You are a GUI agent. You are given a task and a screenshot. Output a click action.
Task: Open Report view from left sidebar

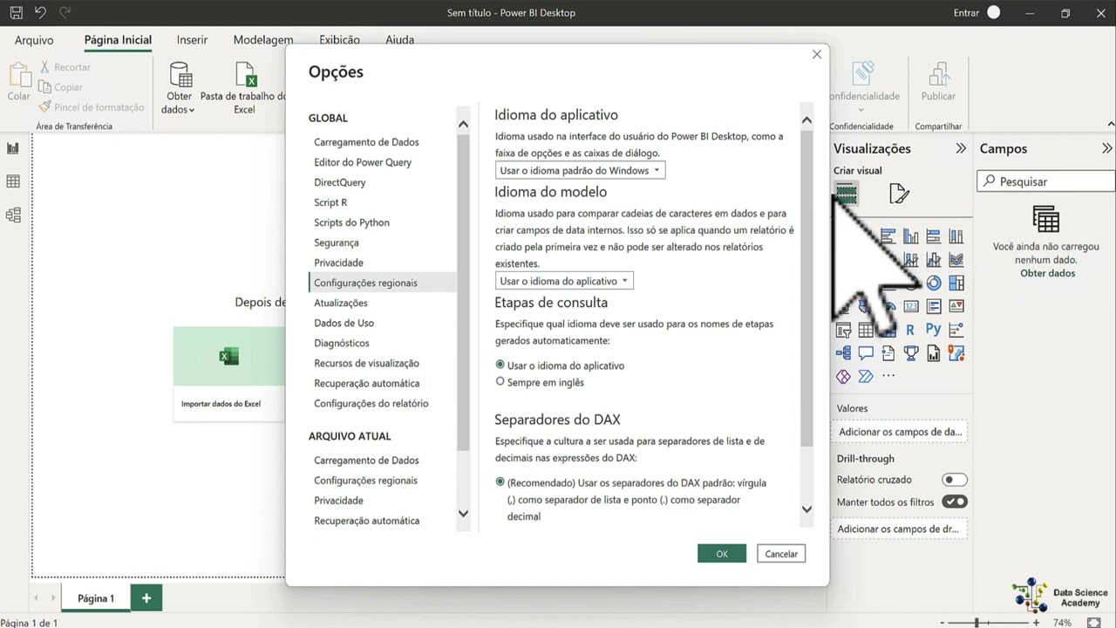13,148
